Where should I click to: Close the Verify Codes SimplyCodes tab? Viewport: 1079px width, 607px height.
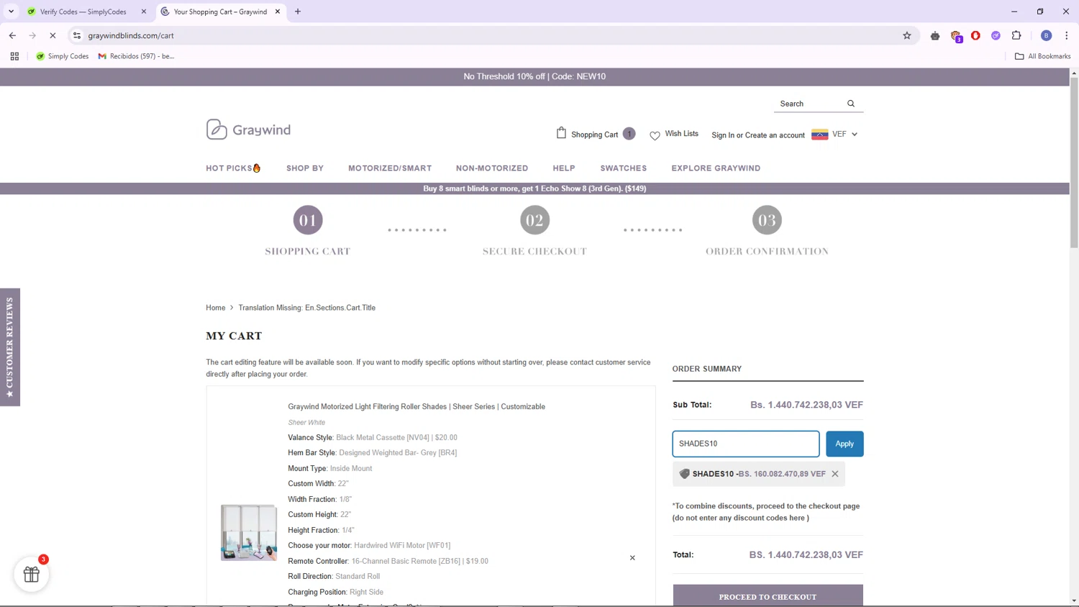coord(144,12)
